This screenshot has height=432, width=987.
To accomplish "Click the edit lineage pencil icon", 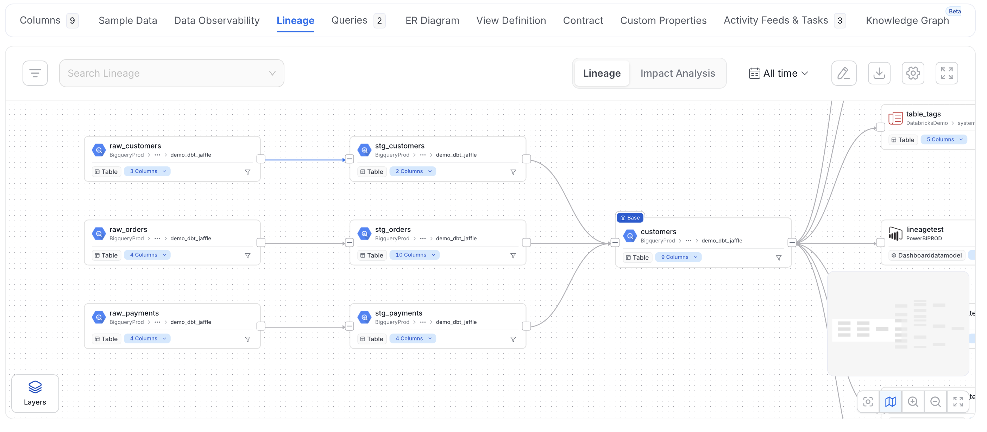I will point(844,73).
